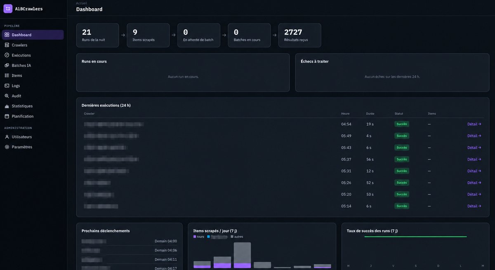The width and height of the screenshot is (495, 270).
Task: Open Détail for the 04:54 run
Action: click(x=474, y=124)
